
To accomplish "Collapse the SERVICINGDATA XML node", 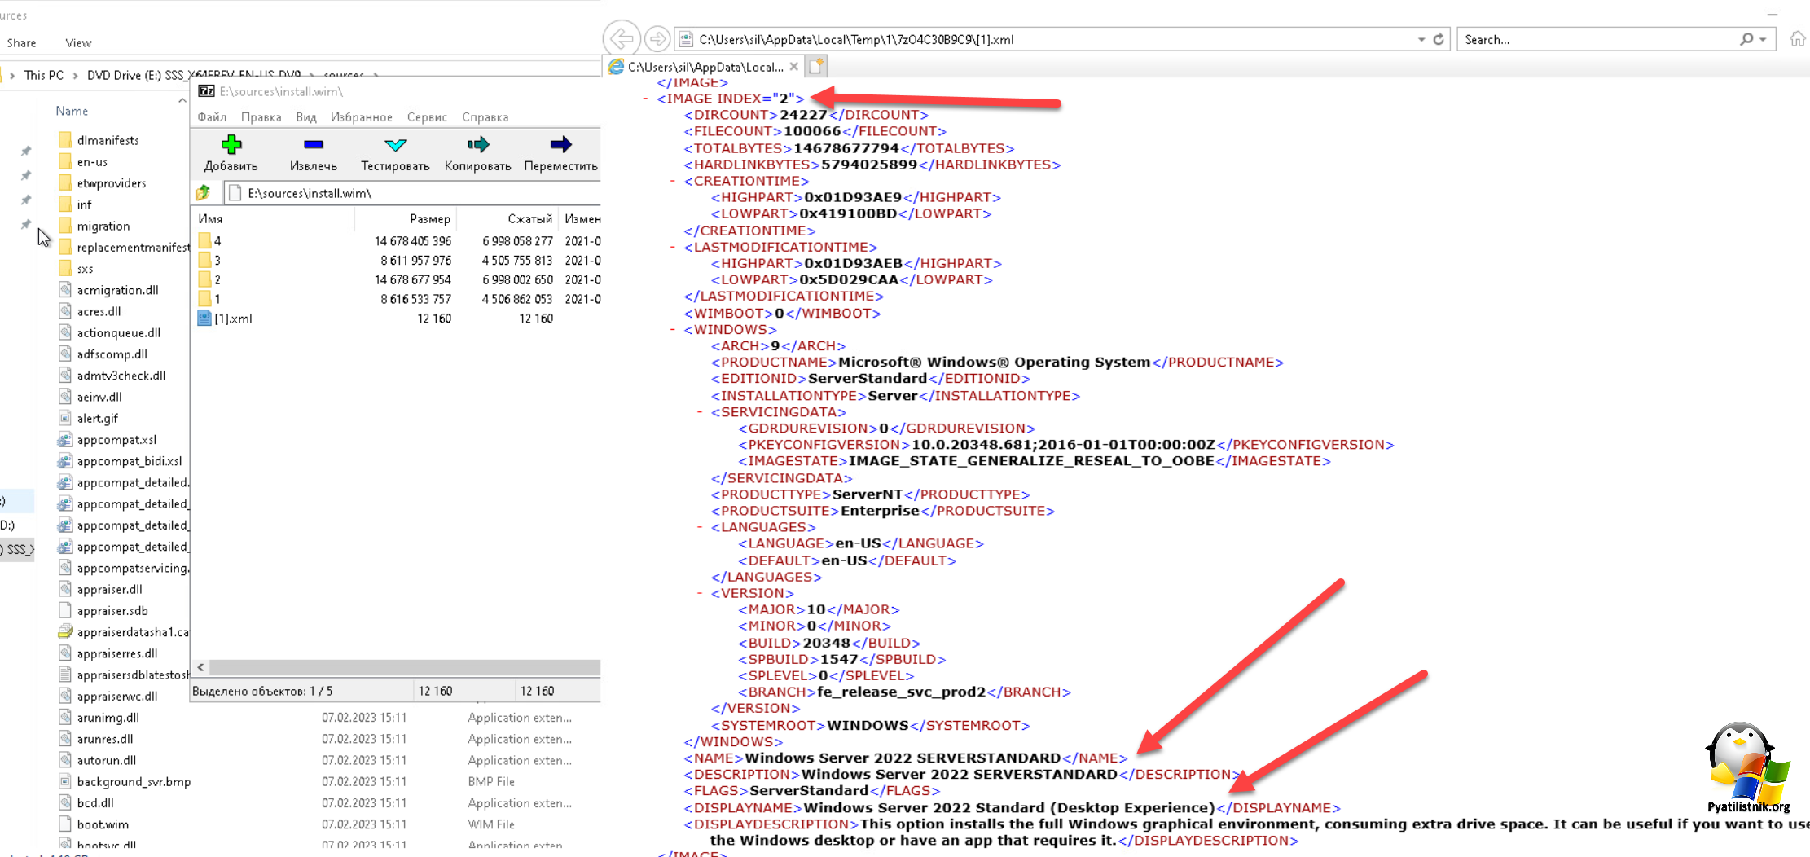I will coord(699,412).
